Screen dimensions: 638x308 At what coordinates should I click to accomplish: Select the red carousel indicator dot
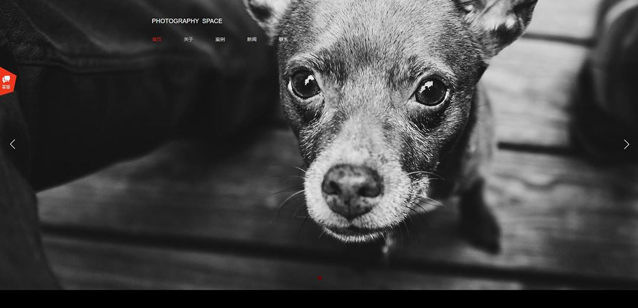tap(319, 278)
